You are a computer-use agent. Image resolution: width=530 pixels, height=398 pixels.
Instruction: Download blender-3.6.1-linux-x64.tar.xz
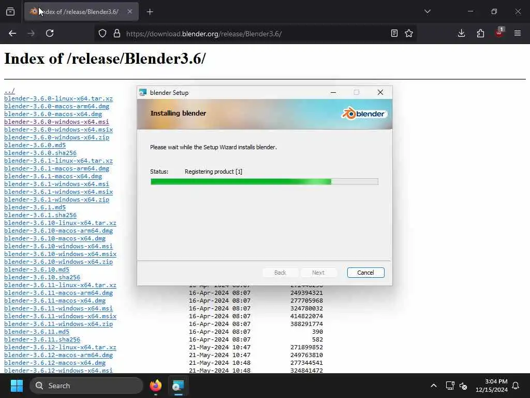click(58, 161)
